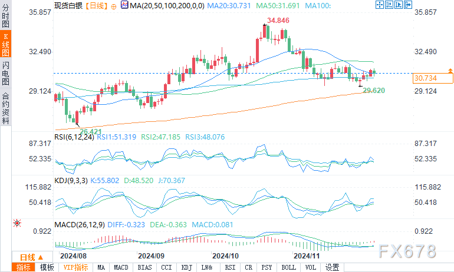Click the MA indicator chart icon

click(124, 5)
